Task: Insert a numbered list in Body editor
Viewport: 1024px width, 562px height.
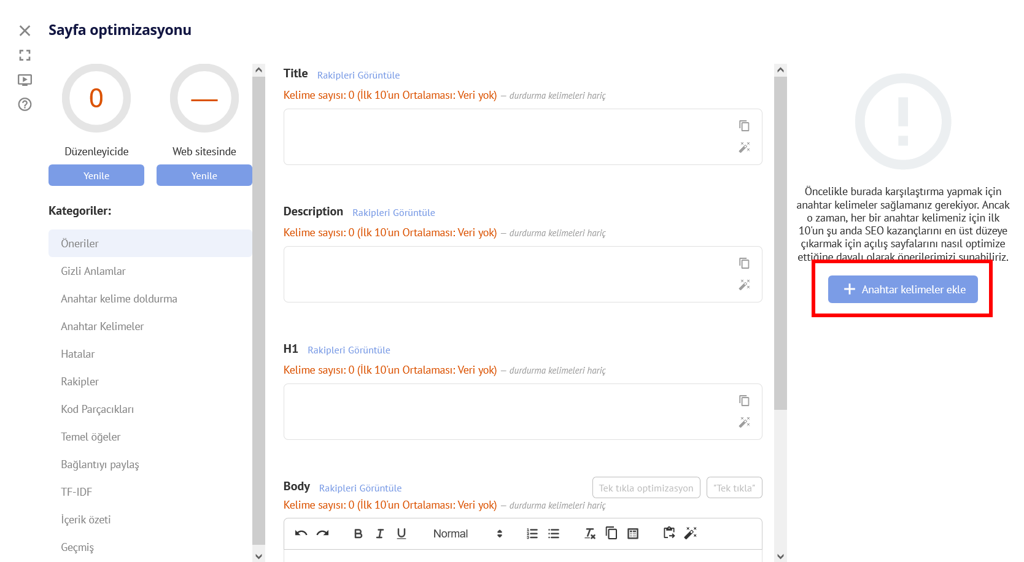Action: click(532, 534)
